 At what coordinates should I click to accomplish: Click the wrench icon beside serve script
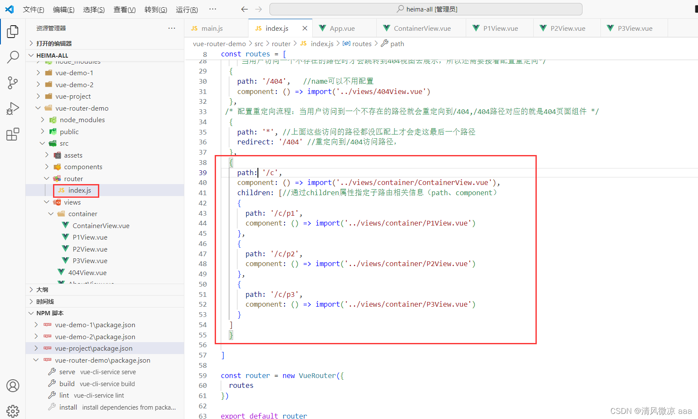pyautogui.click(x=52, y=372)
